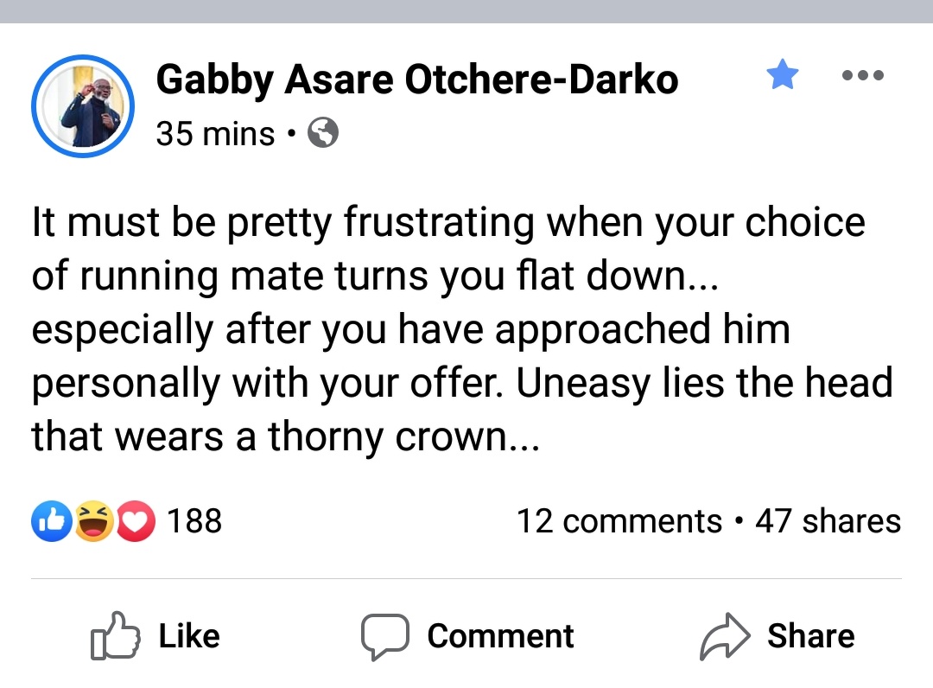This screenshot has height=688, width=933.
Task: Click the thumbs-up outline Like icon
Action: coord(114,636)
